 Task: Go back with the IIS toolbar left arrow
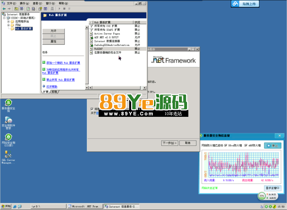4,9
